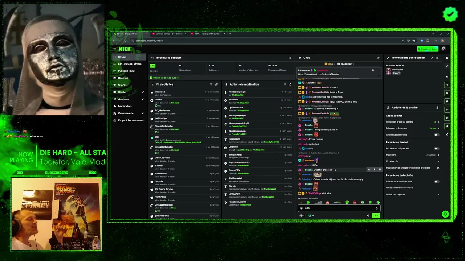Click Lancer un raid sur la chaîne
The image size is (465, 261).
[399, 188]
